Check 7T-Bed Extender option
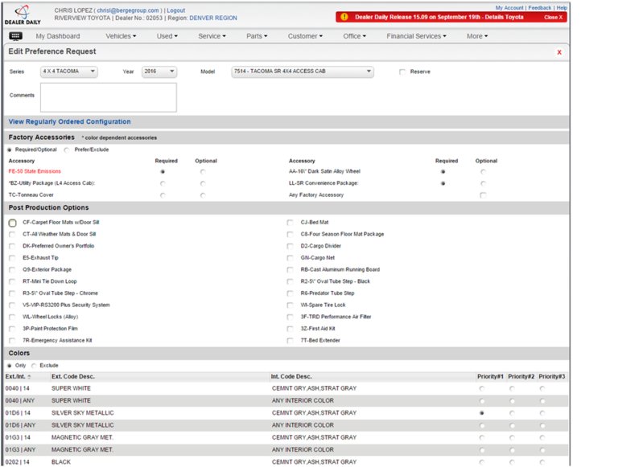 (x=290, y=341)
